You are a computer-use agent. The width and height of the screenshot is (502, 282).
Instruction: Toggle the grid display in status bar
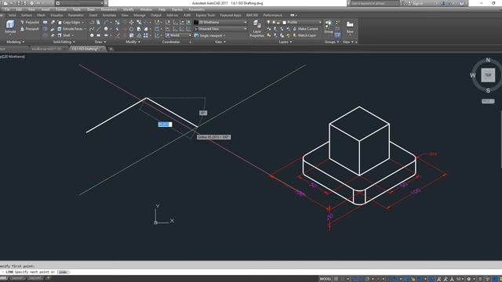[x=336, y=279]
